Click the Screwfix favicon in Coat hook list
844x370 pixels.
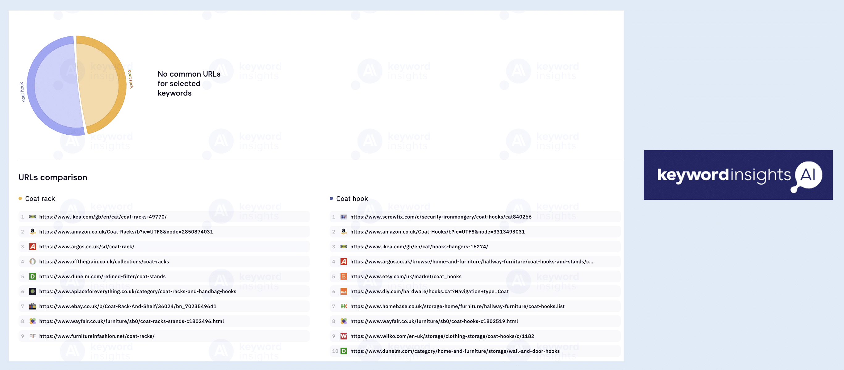pyautogui.click(x=343, y=217)
